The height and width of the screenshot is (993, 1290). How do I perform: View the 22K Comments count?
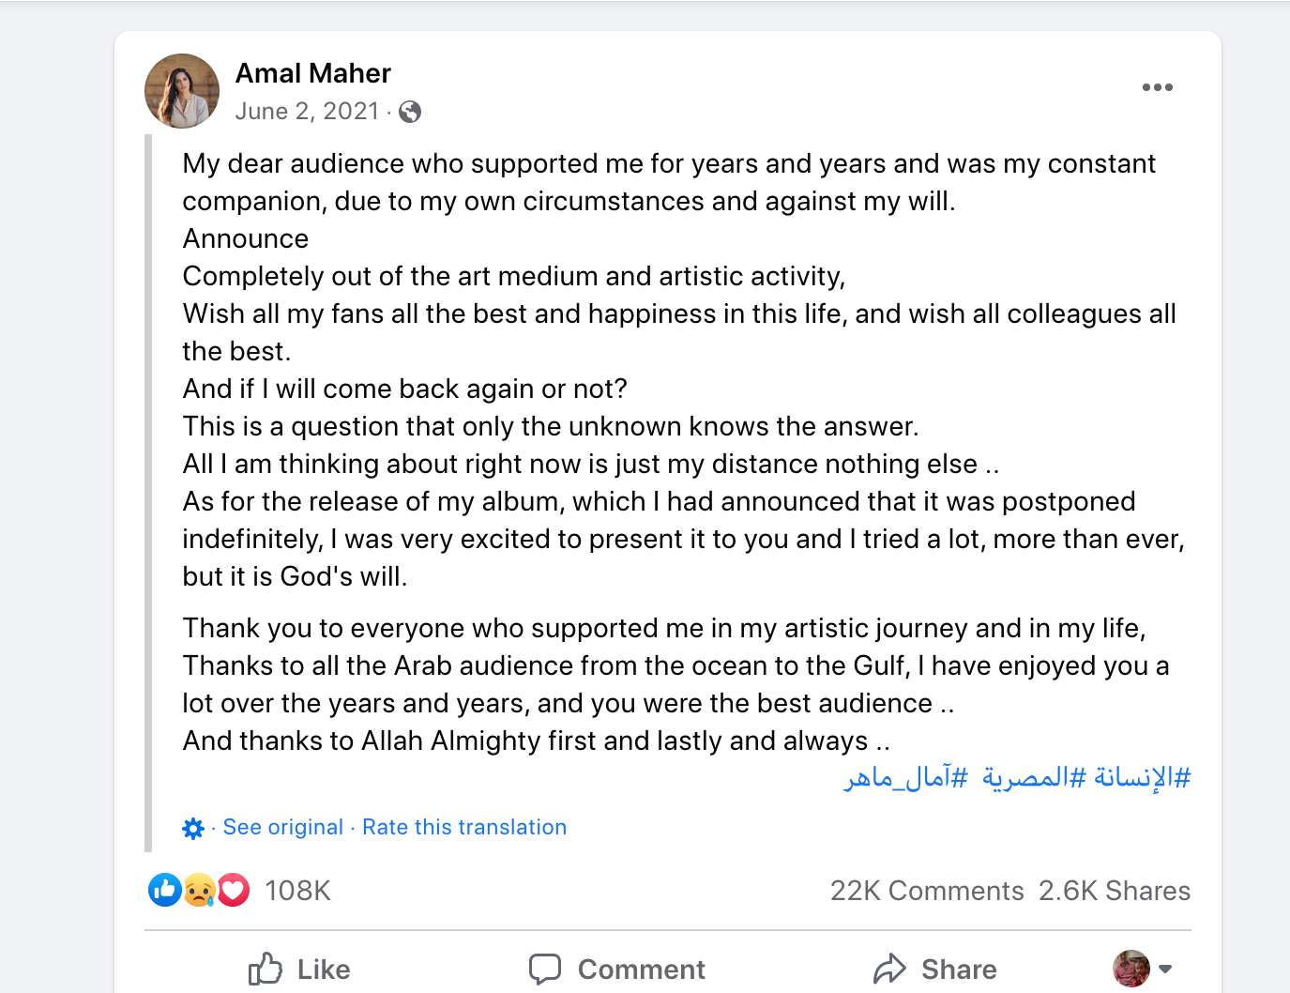pyautogui.click(x=926, y=890)
